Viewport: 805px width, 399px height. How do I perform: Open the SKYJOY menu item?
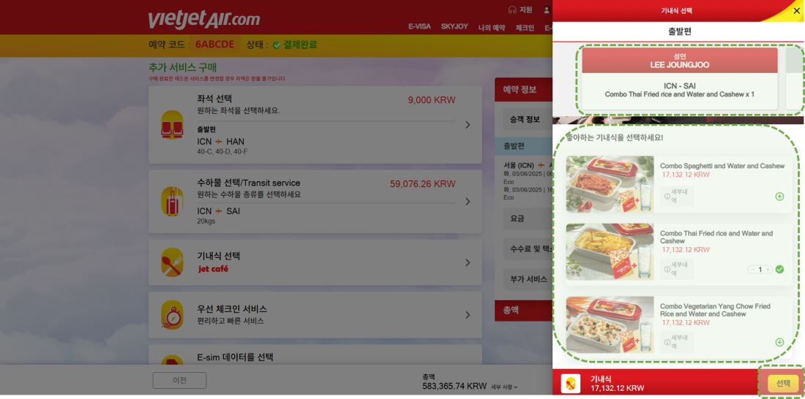pyautogui.click(x=454, y=26)
